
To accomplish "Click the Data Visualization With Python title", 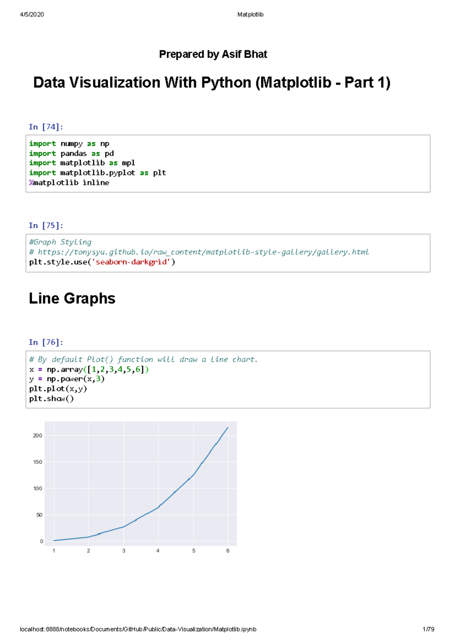I will click(212, 83).
